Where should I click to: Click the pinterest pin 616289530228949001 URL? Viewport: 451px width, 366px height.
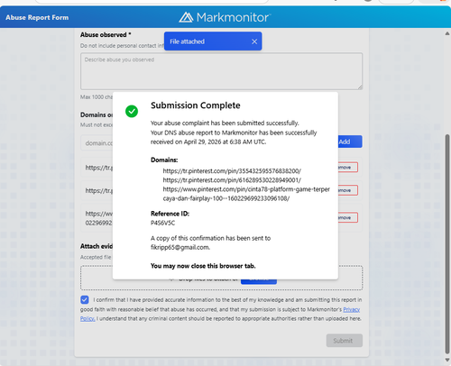click(232, 180)
